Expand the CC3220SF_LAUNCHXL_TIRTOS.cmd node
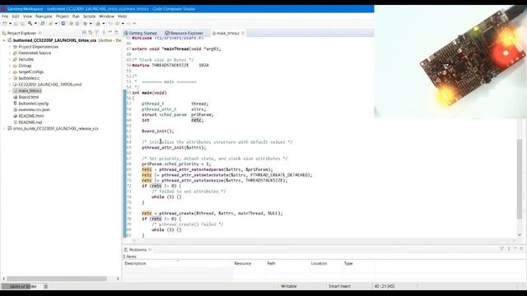Viewport: 527px width, 296px height. coord(9,84)
